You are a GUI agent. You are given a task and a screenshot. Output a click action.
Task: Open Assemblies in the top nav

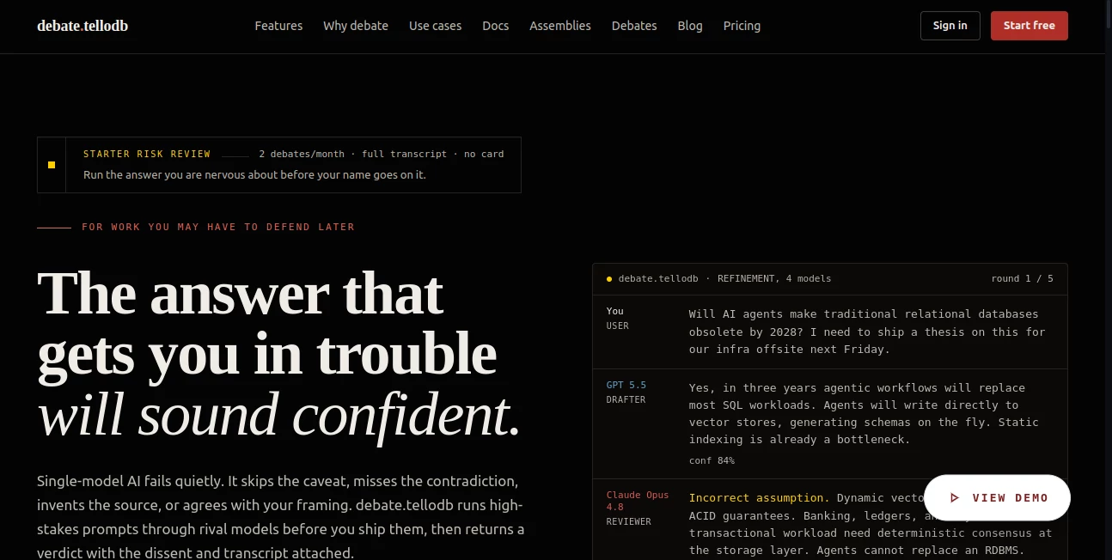click(560, 26)
